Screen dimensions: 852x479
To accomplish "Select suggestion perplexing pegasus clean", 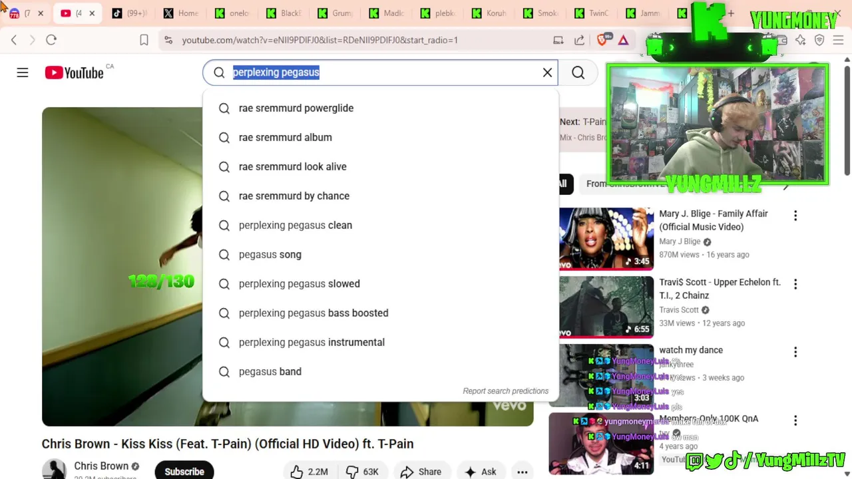I will click(381, 225).
